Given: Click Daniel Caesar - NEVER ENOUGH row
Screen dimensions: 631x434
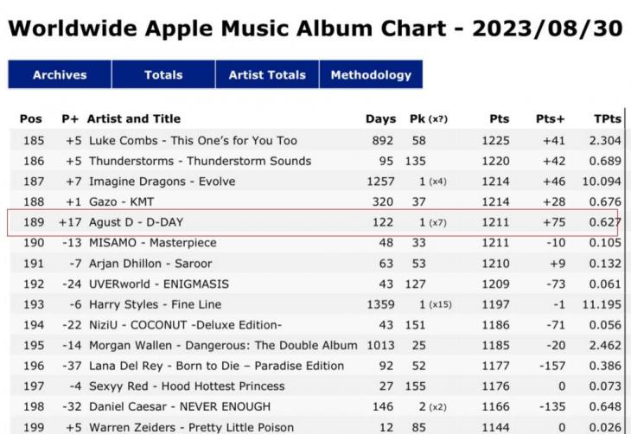Looking at the screenshot, I should pos(179,406).
